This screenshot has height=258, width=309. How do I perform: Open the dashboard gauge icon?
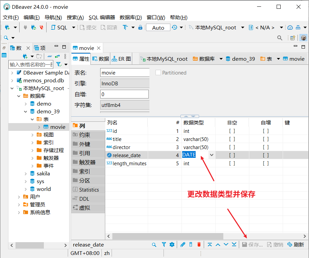point(290,27)
